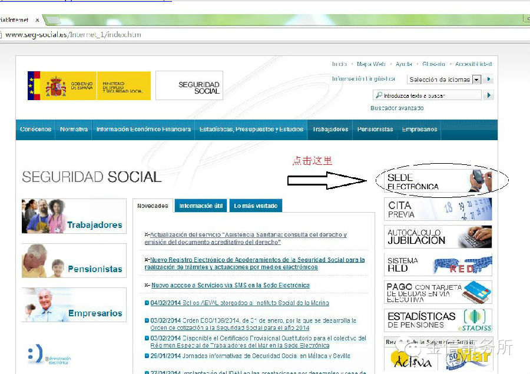Open the Accesibilidad link
This screenshot has height=374, width=530.
click(473, 64)
